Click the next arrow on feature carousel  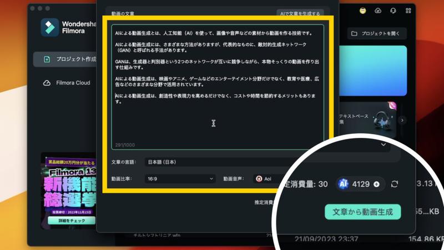[402, 120]
